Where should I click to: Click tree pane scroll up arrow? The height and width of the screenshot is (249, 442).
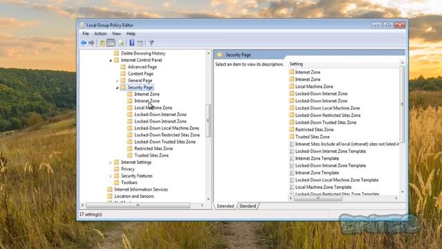209,53
